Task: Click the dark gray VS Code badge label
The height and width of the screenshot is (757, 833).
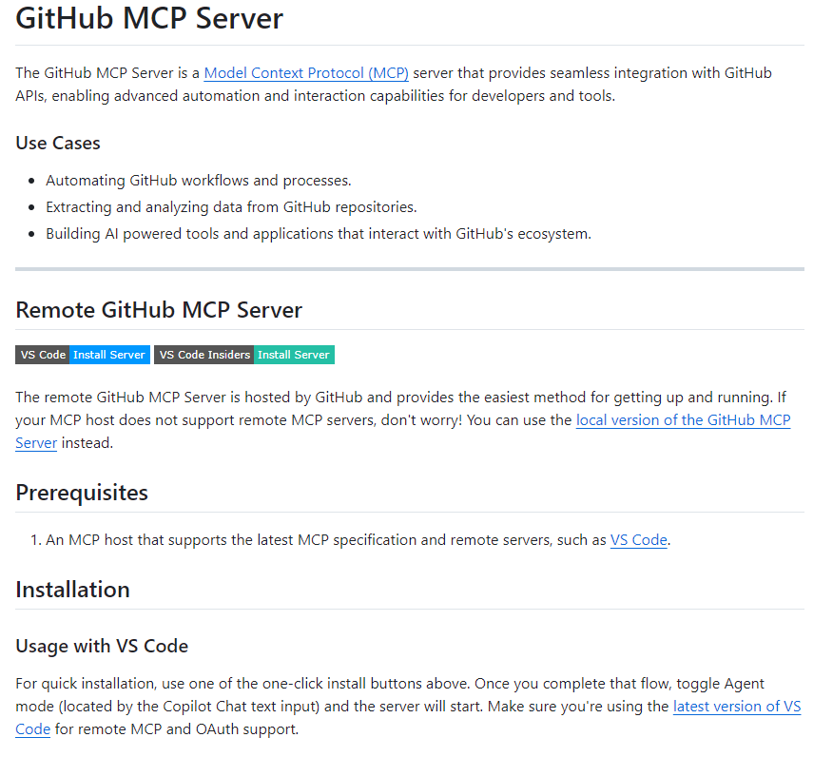Action: (x=43, y=355)
